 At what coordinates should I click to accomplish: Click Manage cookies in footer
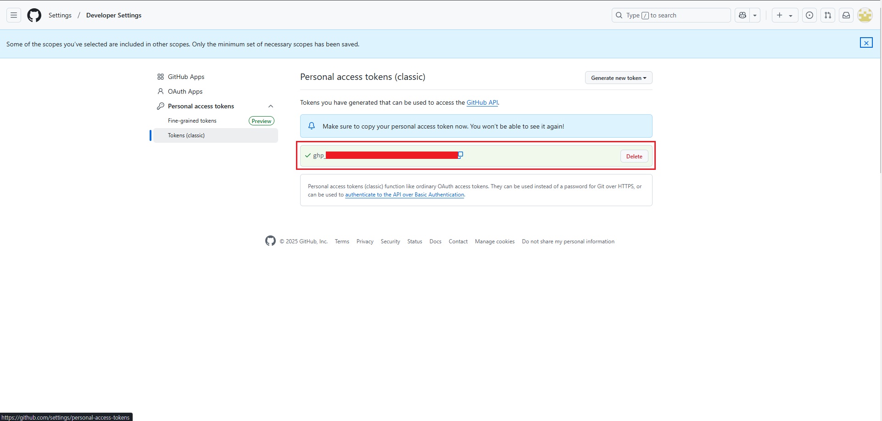click(x=495, y=241)
